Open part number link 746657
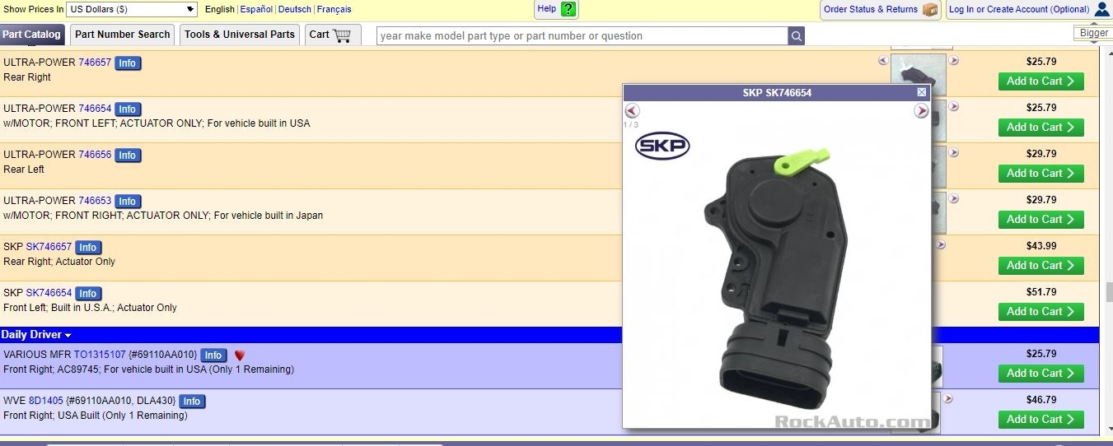The width and height of the screenshot is (1113, 446). 95,63
